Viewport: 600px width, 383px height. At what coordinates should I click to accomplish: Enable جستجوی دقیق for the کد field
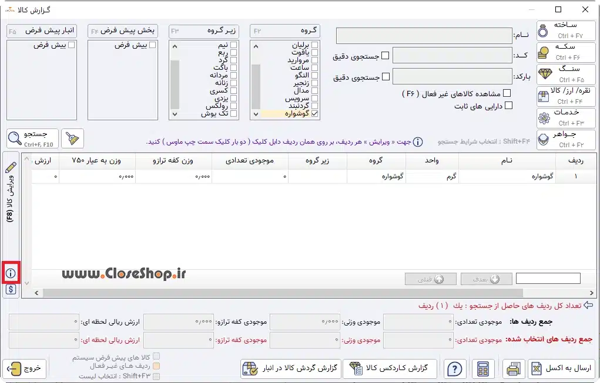pyautogui.click(x=386, y=56)
